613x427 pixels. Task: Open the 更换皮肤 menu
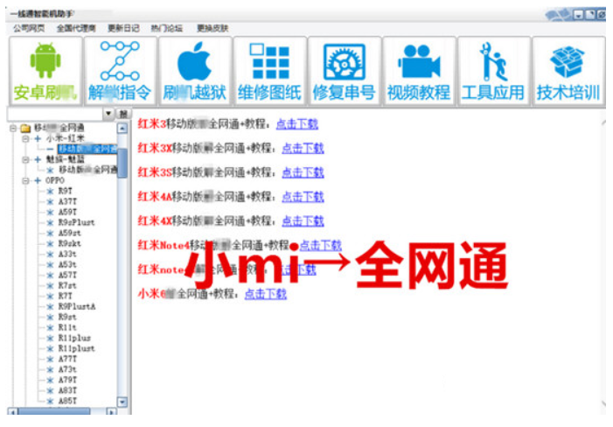212,28
